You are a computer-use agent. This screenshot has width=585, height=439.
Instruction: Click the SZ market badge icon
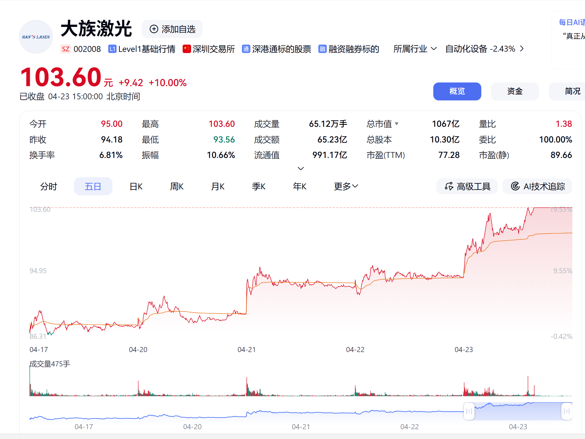tap(65, 49)
